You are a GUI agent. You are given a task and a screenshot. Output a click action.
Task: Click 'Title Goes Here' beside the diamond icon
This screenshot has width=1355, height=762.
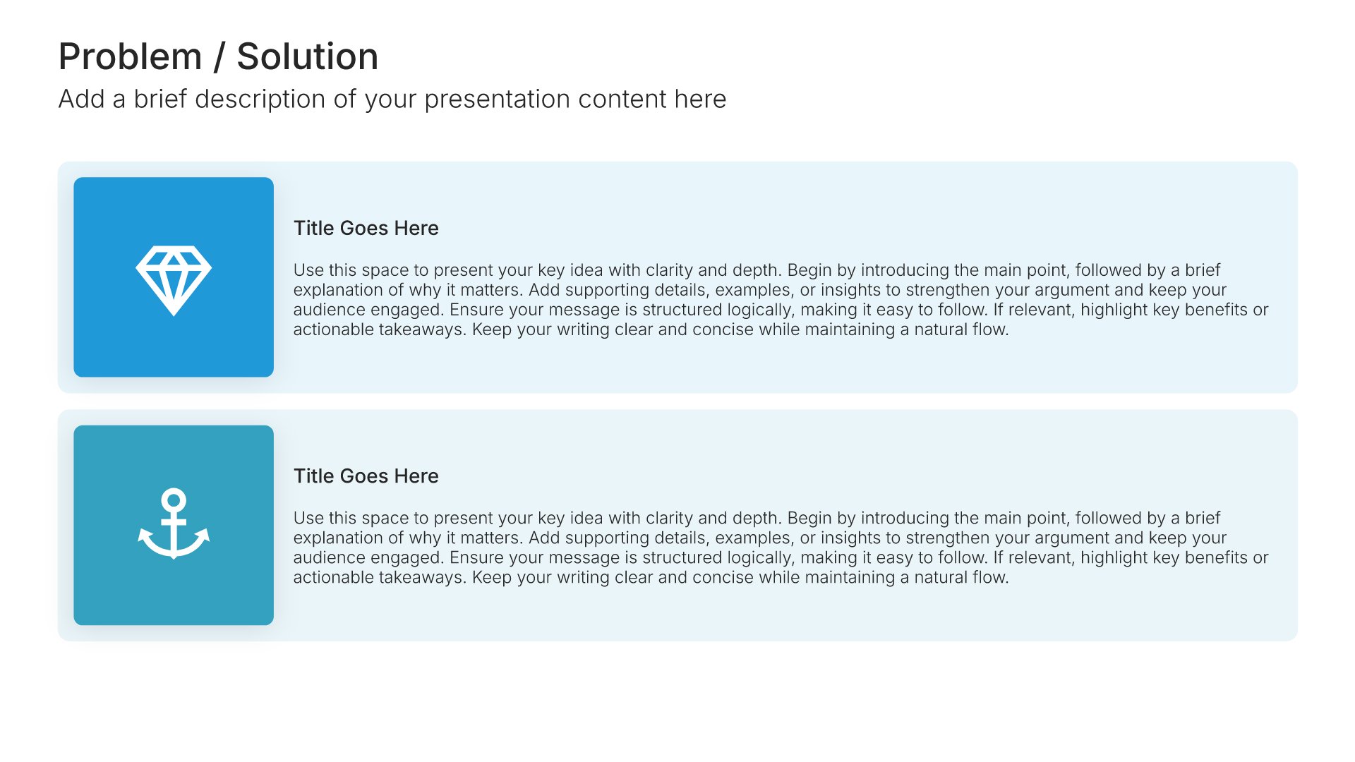(x=366, y=228)
